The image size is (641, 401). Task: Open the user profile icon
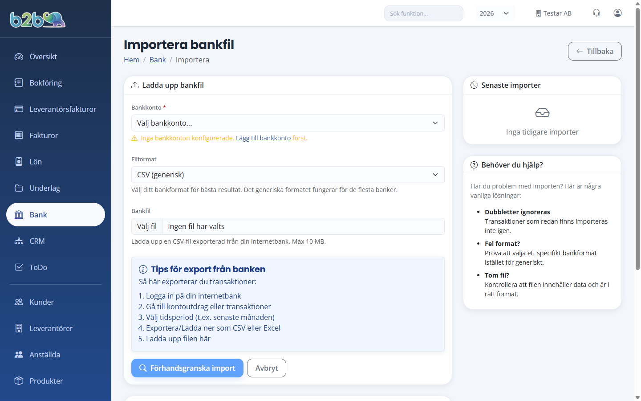617,13
